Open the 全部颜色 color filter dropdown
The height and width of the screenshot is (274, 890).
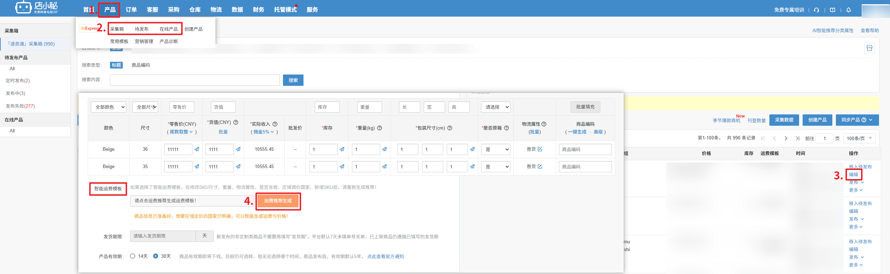pyautogui.click(x=109, y=107)
